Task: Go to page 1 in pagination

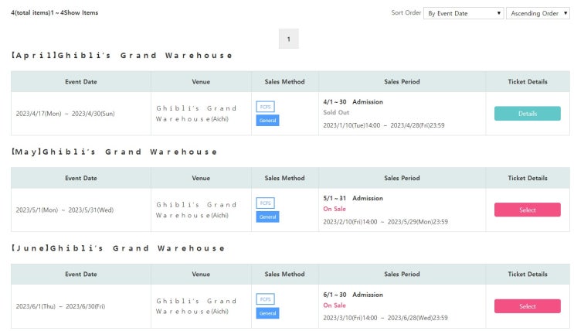Action: pos(288,39)
